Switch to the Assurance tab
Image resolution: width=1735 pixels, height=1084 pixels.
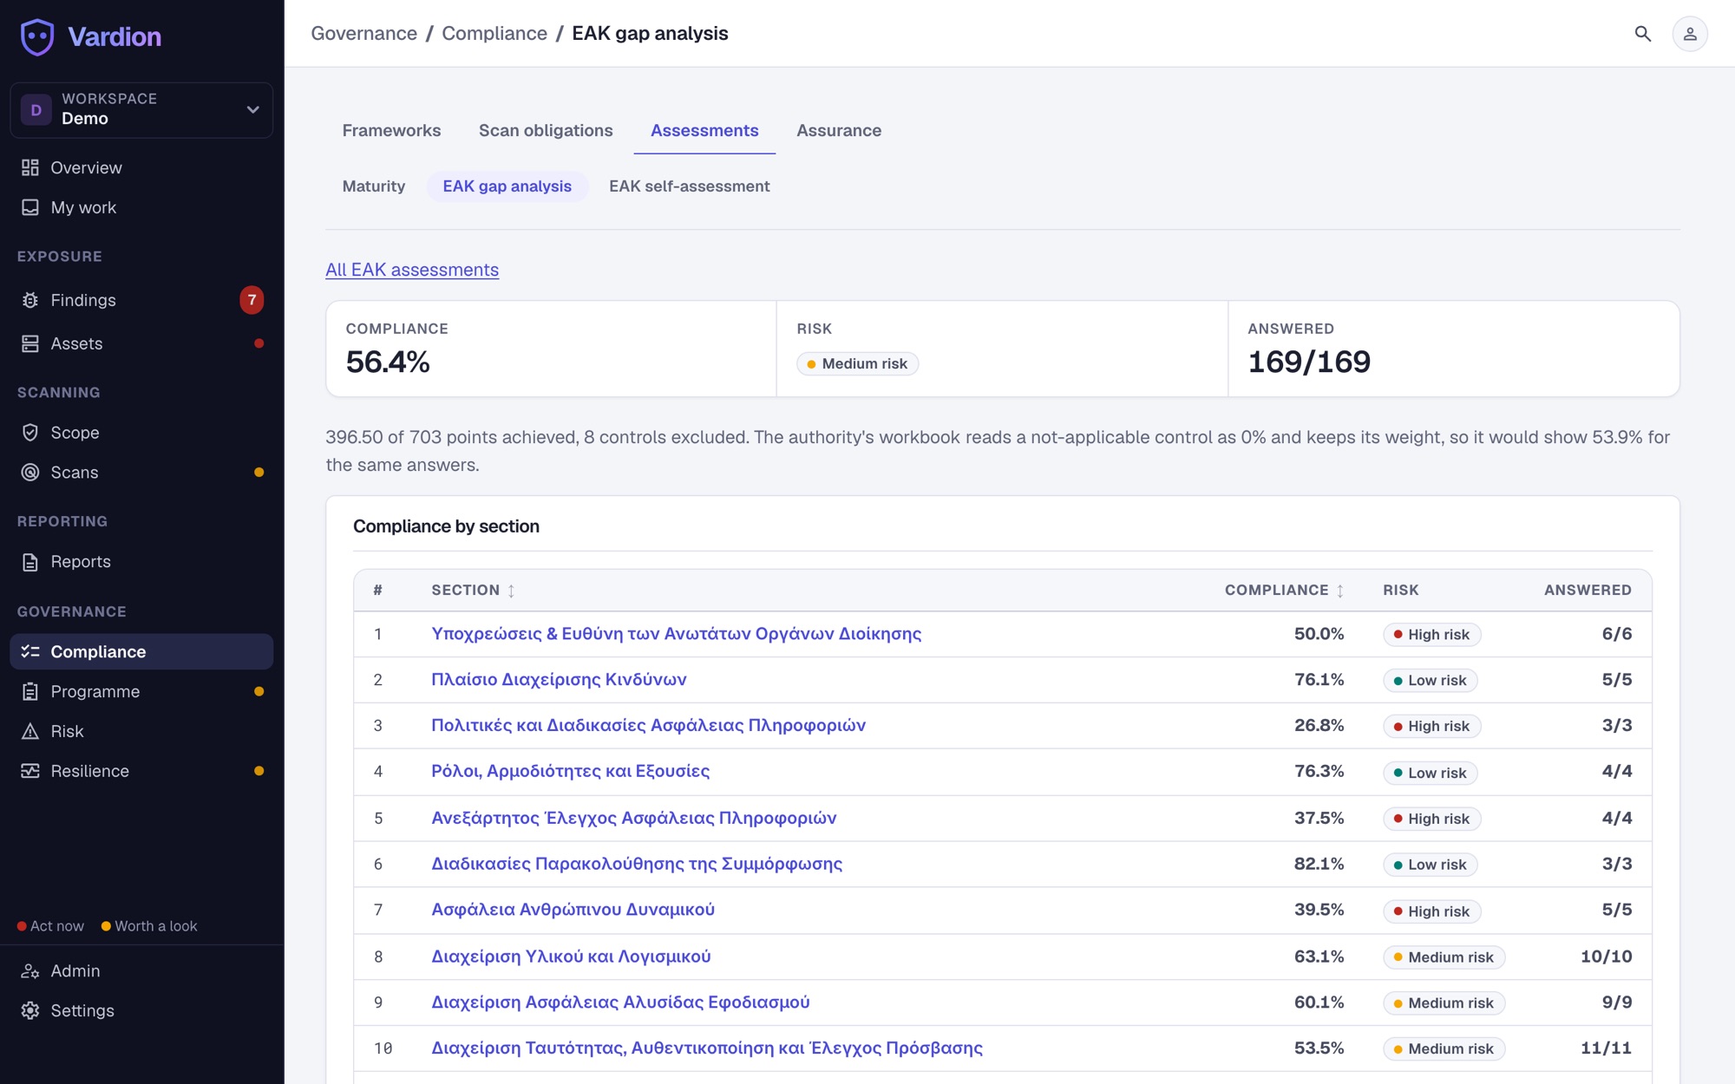click(x=839, y=131)
